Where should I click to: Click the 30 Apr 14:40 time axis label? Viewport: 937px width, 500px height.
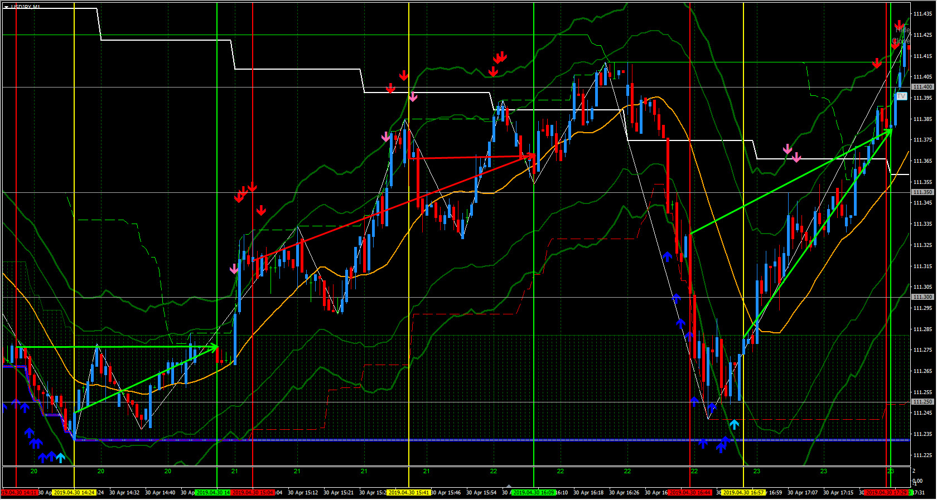[160, 493]
